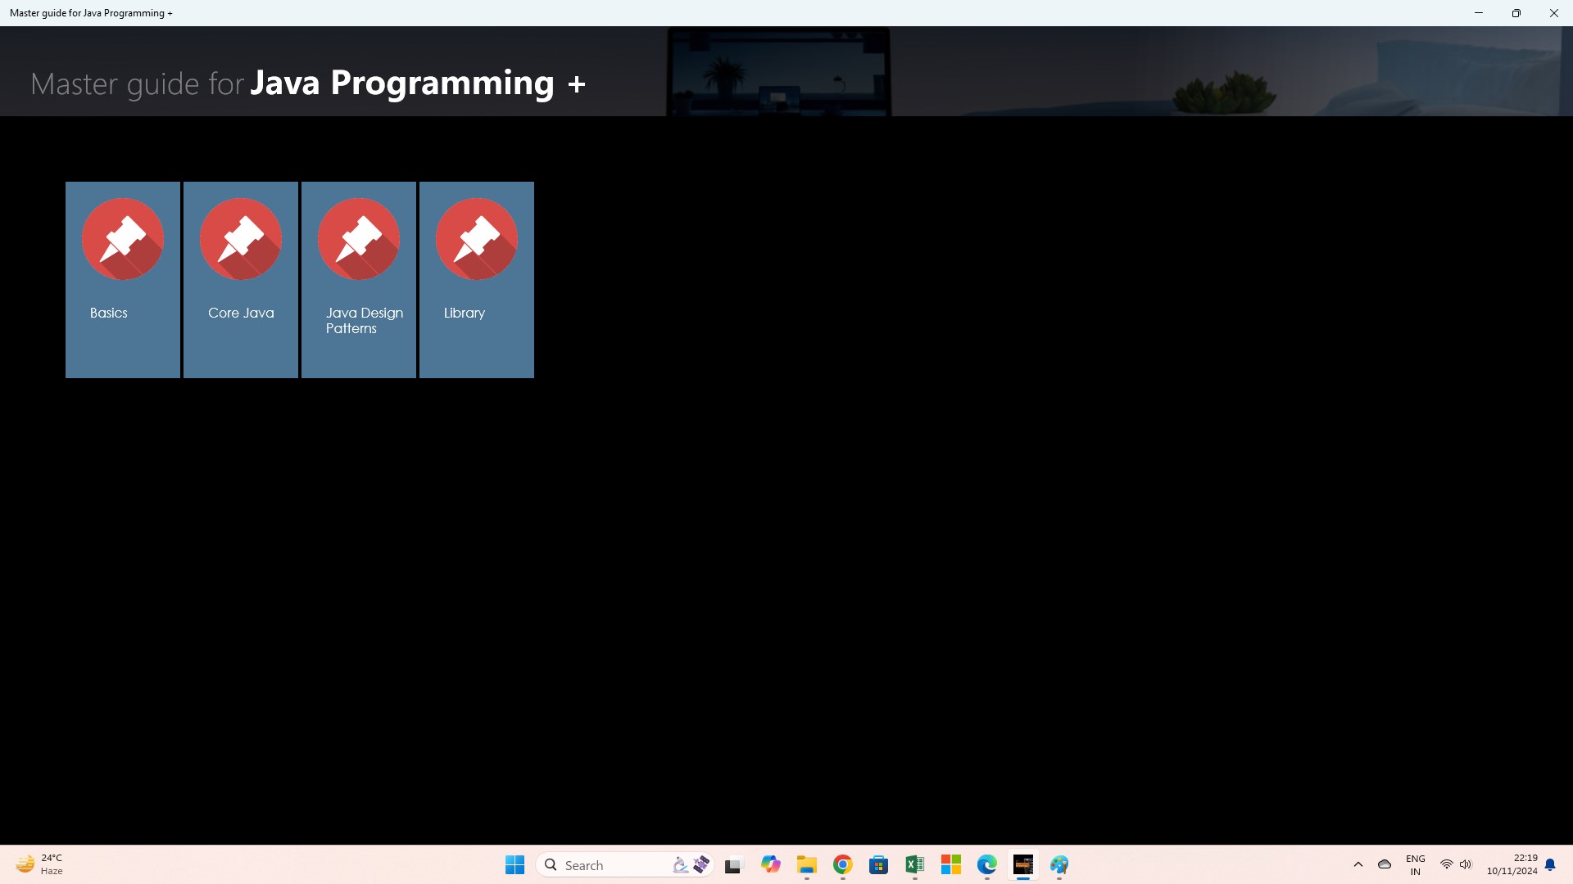Open the Basics section label

pyautogui.click(x=109, y=313)
